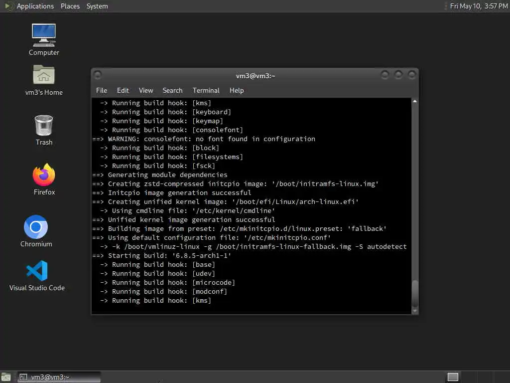Open the terminal Help menu
Screen dimensions: 510x383
click(x=237, y=91)
